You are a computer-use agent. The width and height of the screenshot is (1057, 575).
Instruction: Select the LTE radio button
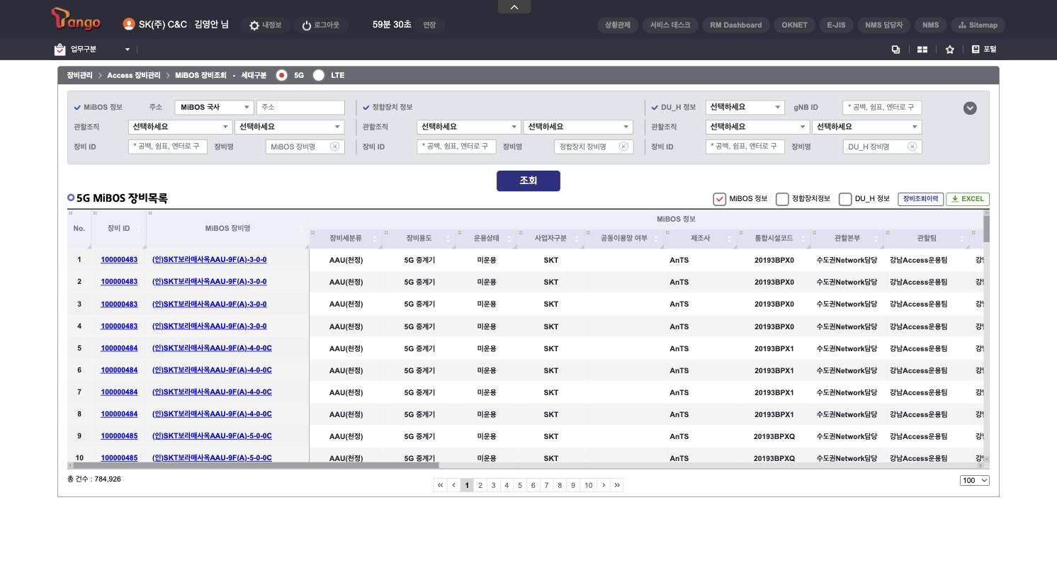pyautogui.click(x=319, y=75)
